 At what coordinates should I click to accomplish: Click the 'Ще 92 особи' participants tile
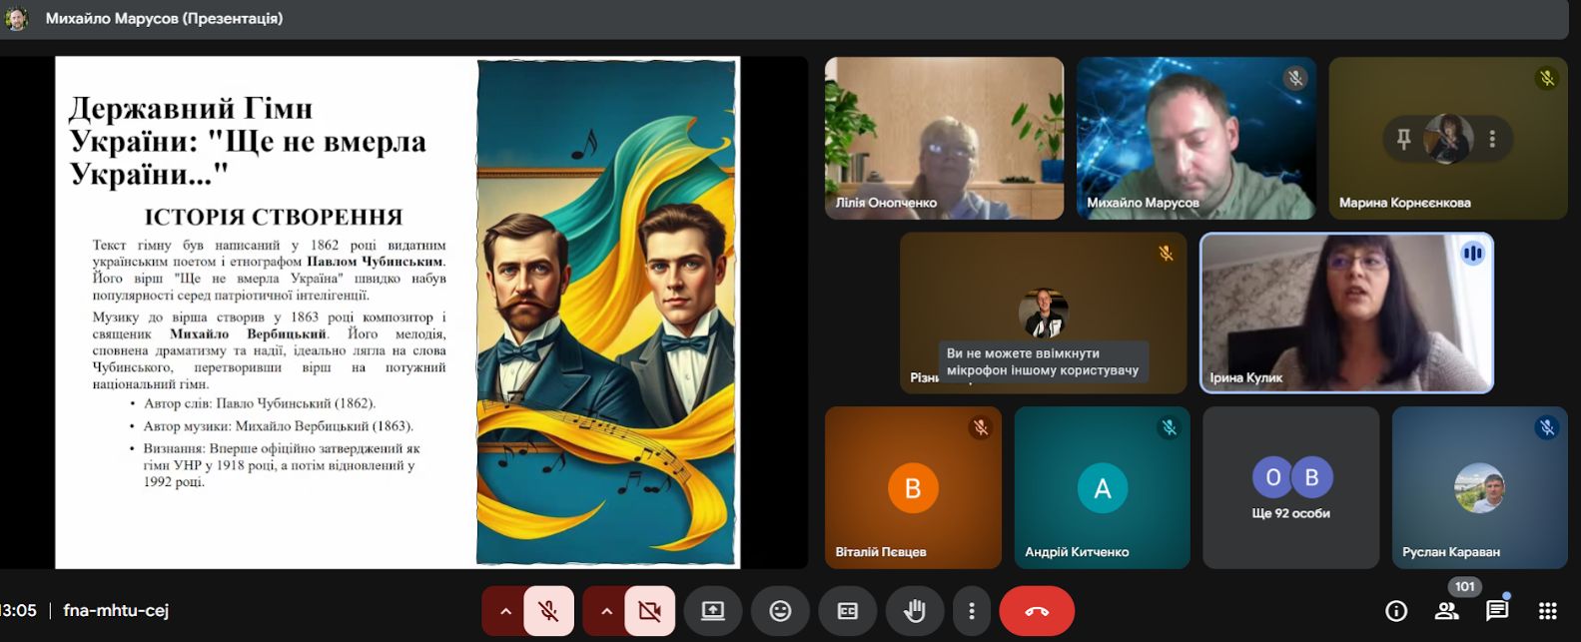click(x=1290, y=487)
